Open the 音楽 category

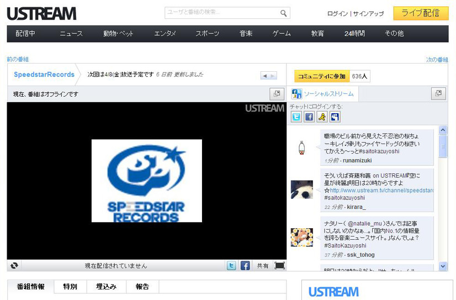click(246, 34)
